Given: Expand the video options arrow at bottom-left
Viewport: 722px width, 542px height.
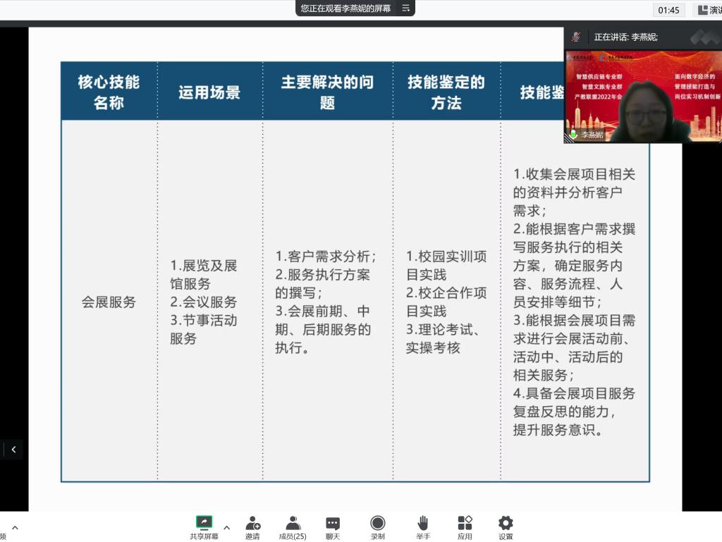Looking at the screenshot, I should pyautogui.click(x=15, y=527).
